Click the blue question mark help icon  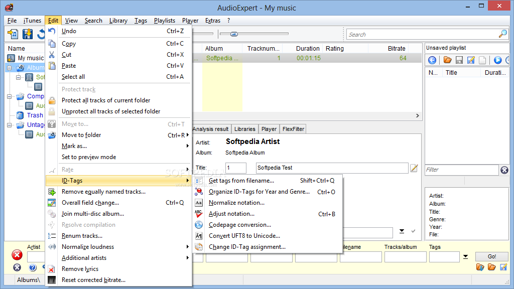point(33,268)
